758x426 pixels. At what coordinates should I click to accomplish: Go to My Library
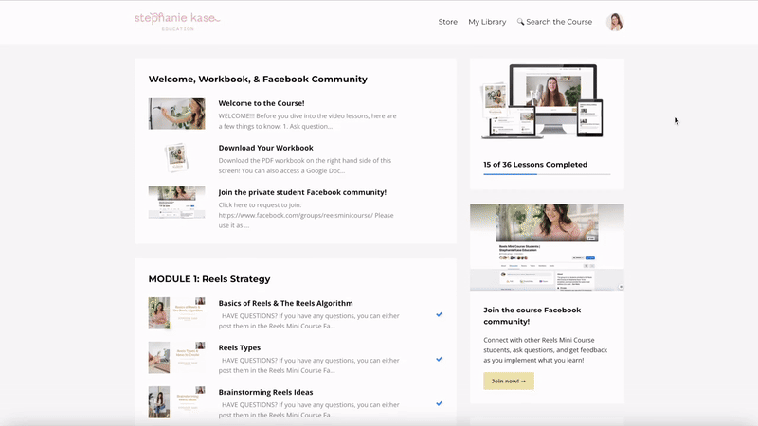pos(487,22)
